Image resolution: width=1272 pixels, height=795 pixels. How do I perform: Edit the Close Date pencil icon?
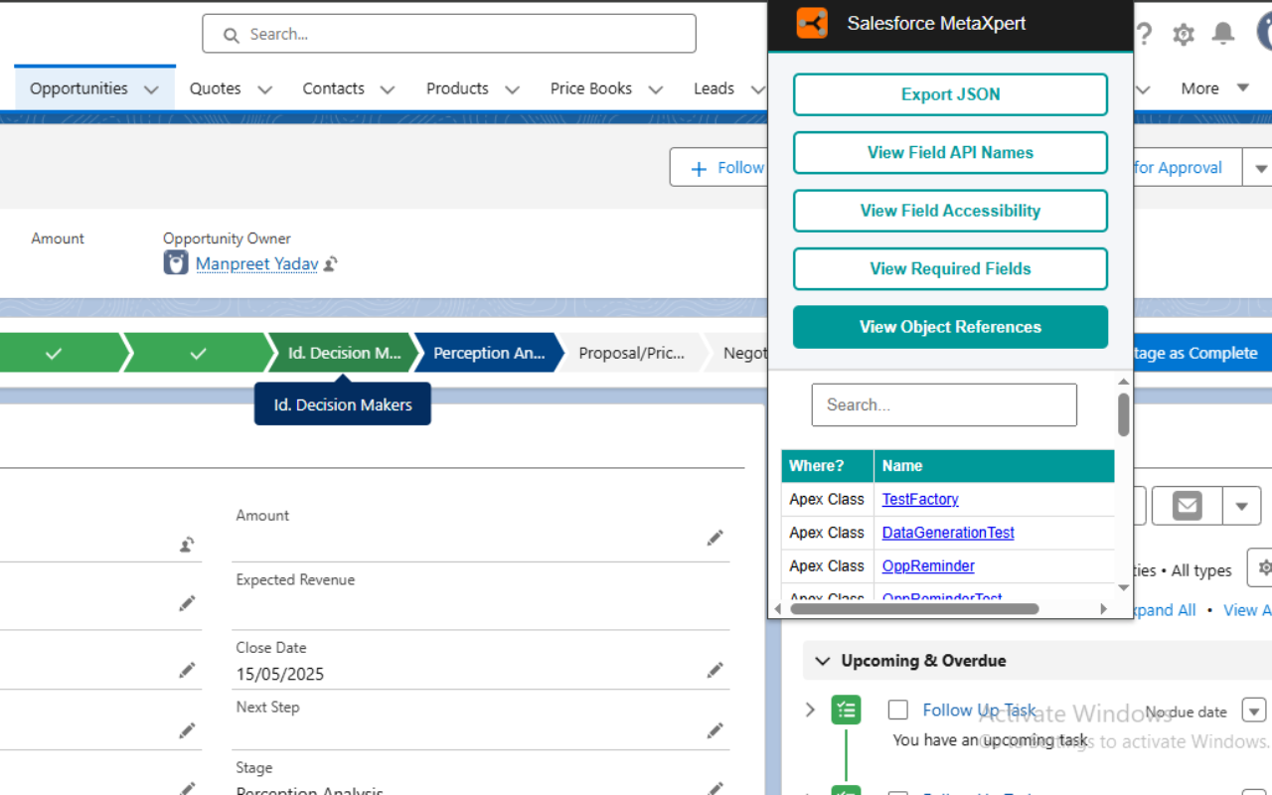click(x=715, y=670)
